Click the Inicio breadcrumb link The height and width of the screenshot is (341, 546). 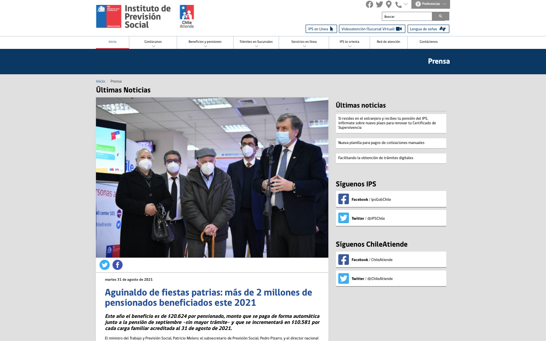coord(100,81)
